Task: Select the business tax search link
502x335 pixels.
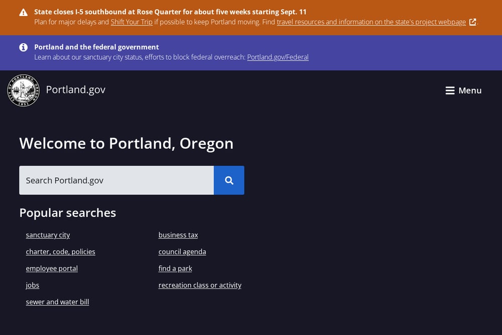Action: click(178, 235)
